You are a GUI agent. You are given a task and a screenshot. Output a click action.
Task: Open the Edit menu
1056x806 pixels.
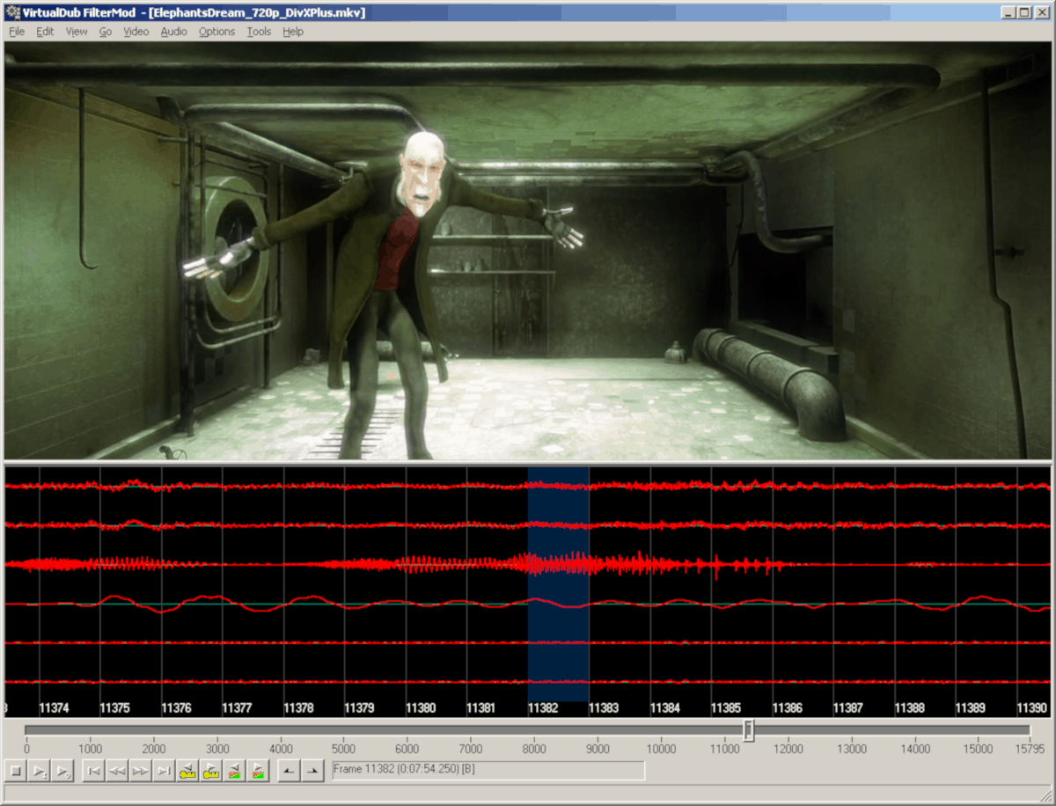pyautogui.click(x=45, y=31)
